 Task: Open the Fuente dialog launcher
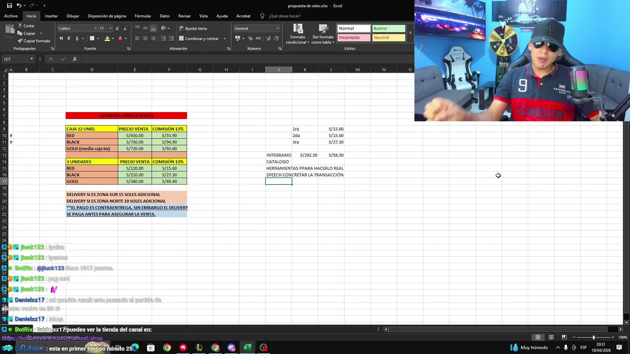[128, 49]
